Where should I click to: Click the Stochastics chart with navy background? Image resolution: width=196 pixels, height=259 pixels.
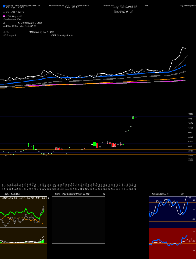click(x=172, y=212)
